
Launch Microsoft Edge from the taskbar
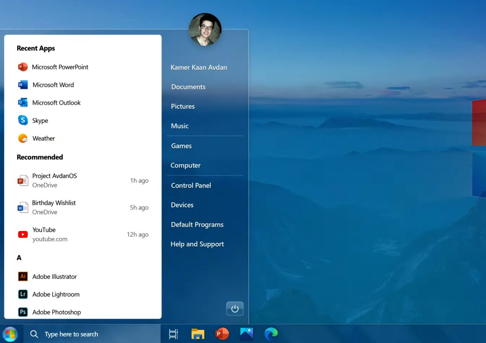tap(271, 334)
